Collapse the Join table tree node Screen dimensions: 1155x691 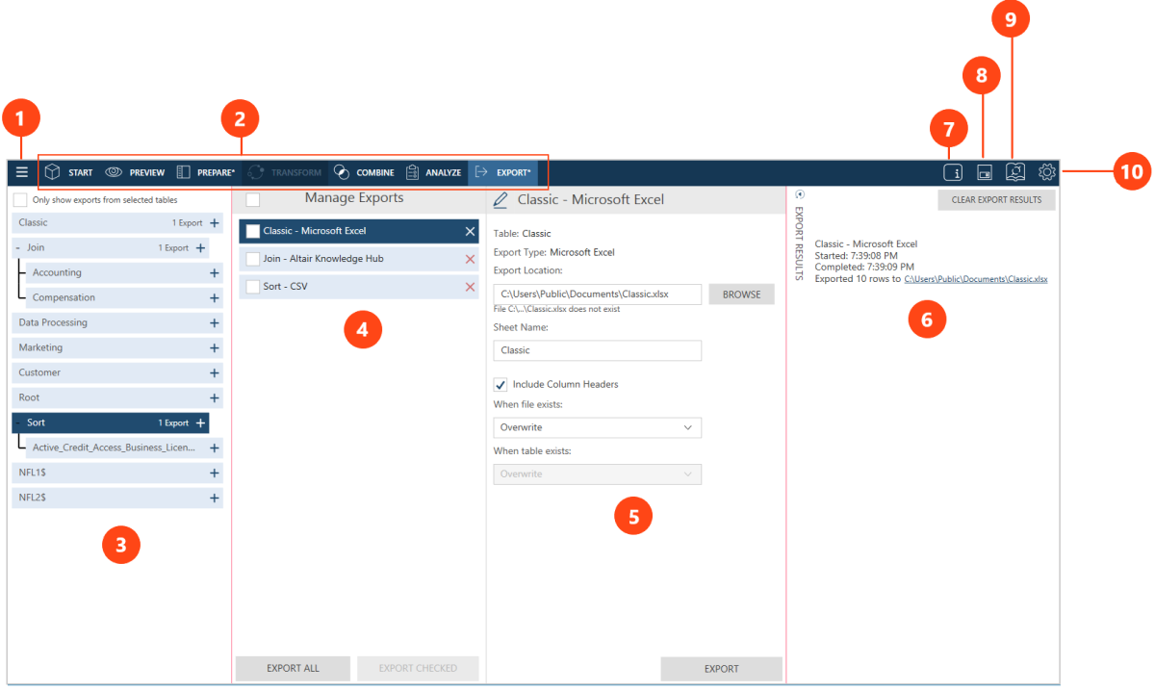(x=18, y=248)
